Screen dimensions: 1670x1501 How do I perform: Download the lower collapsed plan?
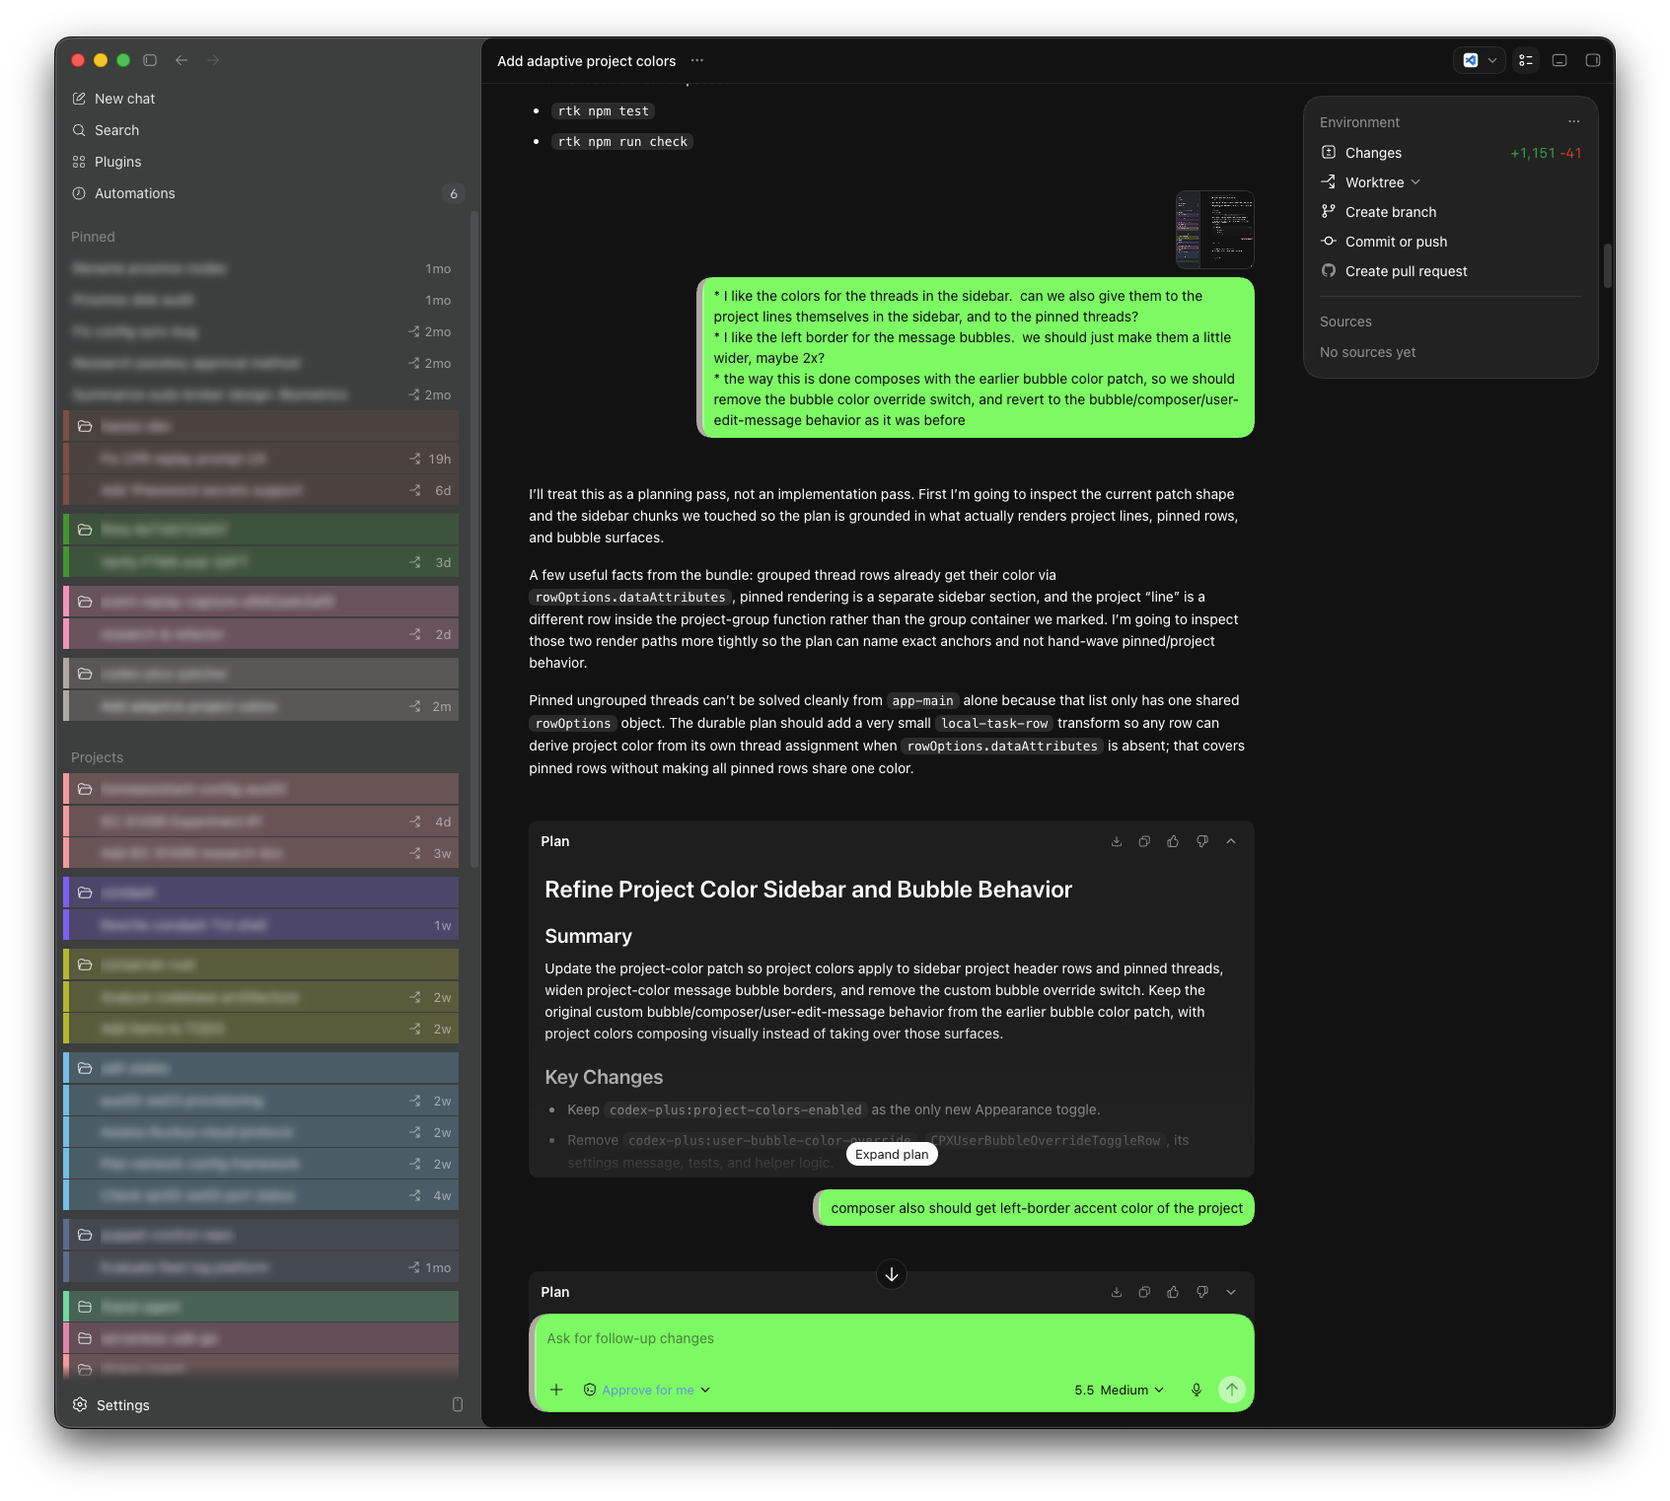pyautogui.click(x=1117, y=1292)
